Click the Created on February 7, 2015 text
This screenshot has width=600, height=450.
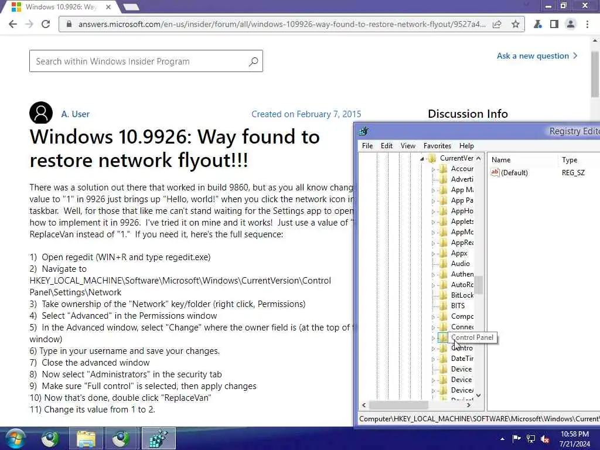(x=306, y=114)
